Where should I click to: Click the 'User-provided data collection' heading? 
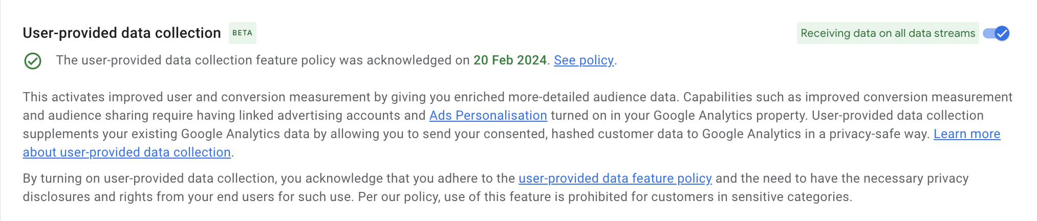(122, 33)
